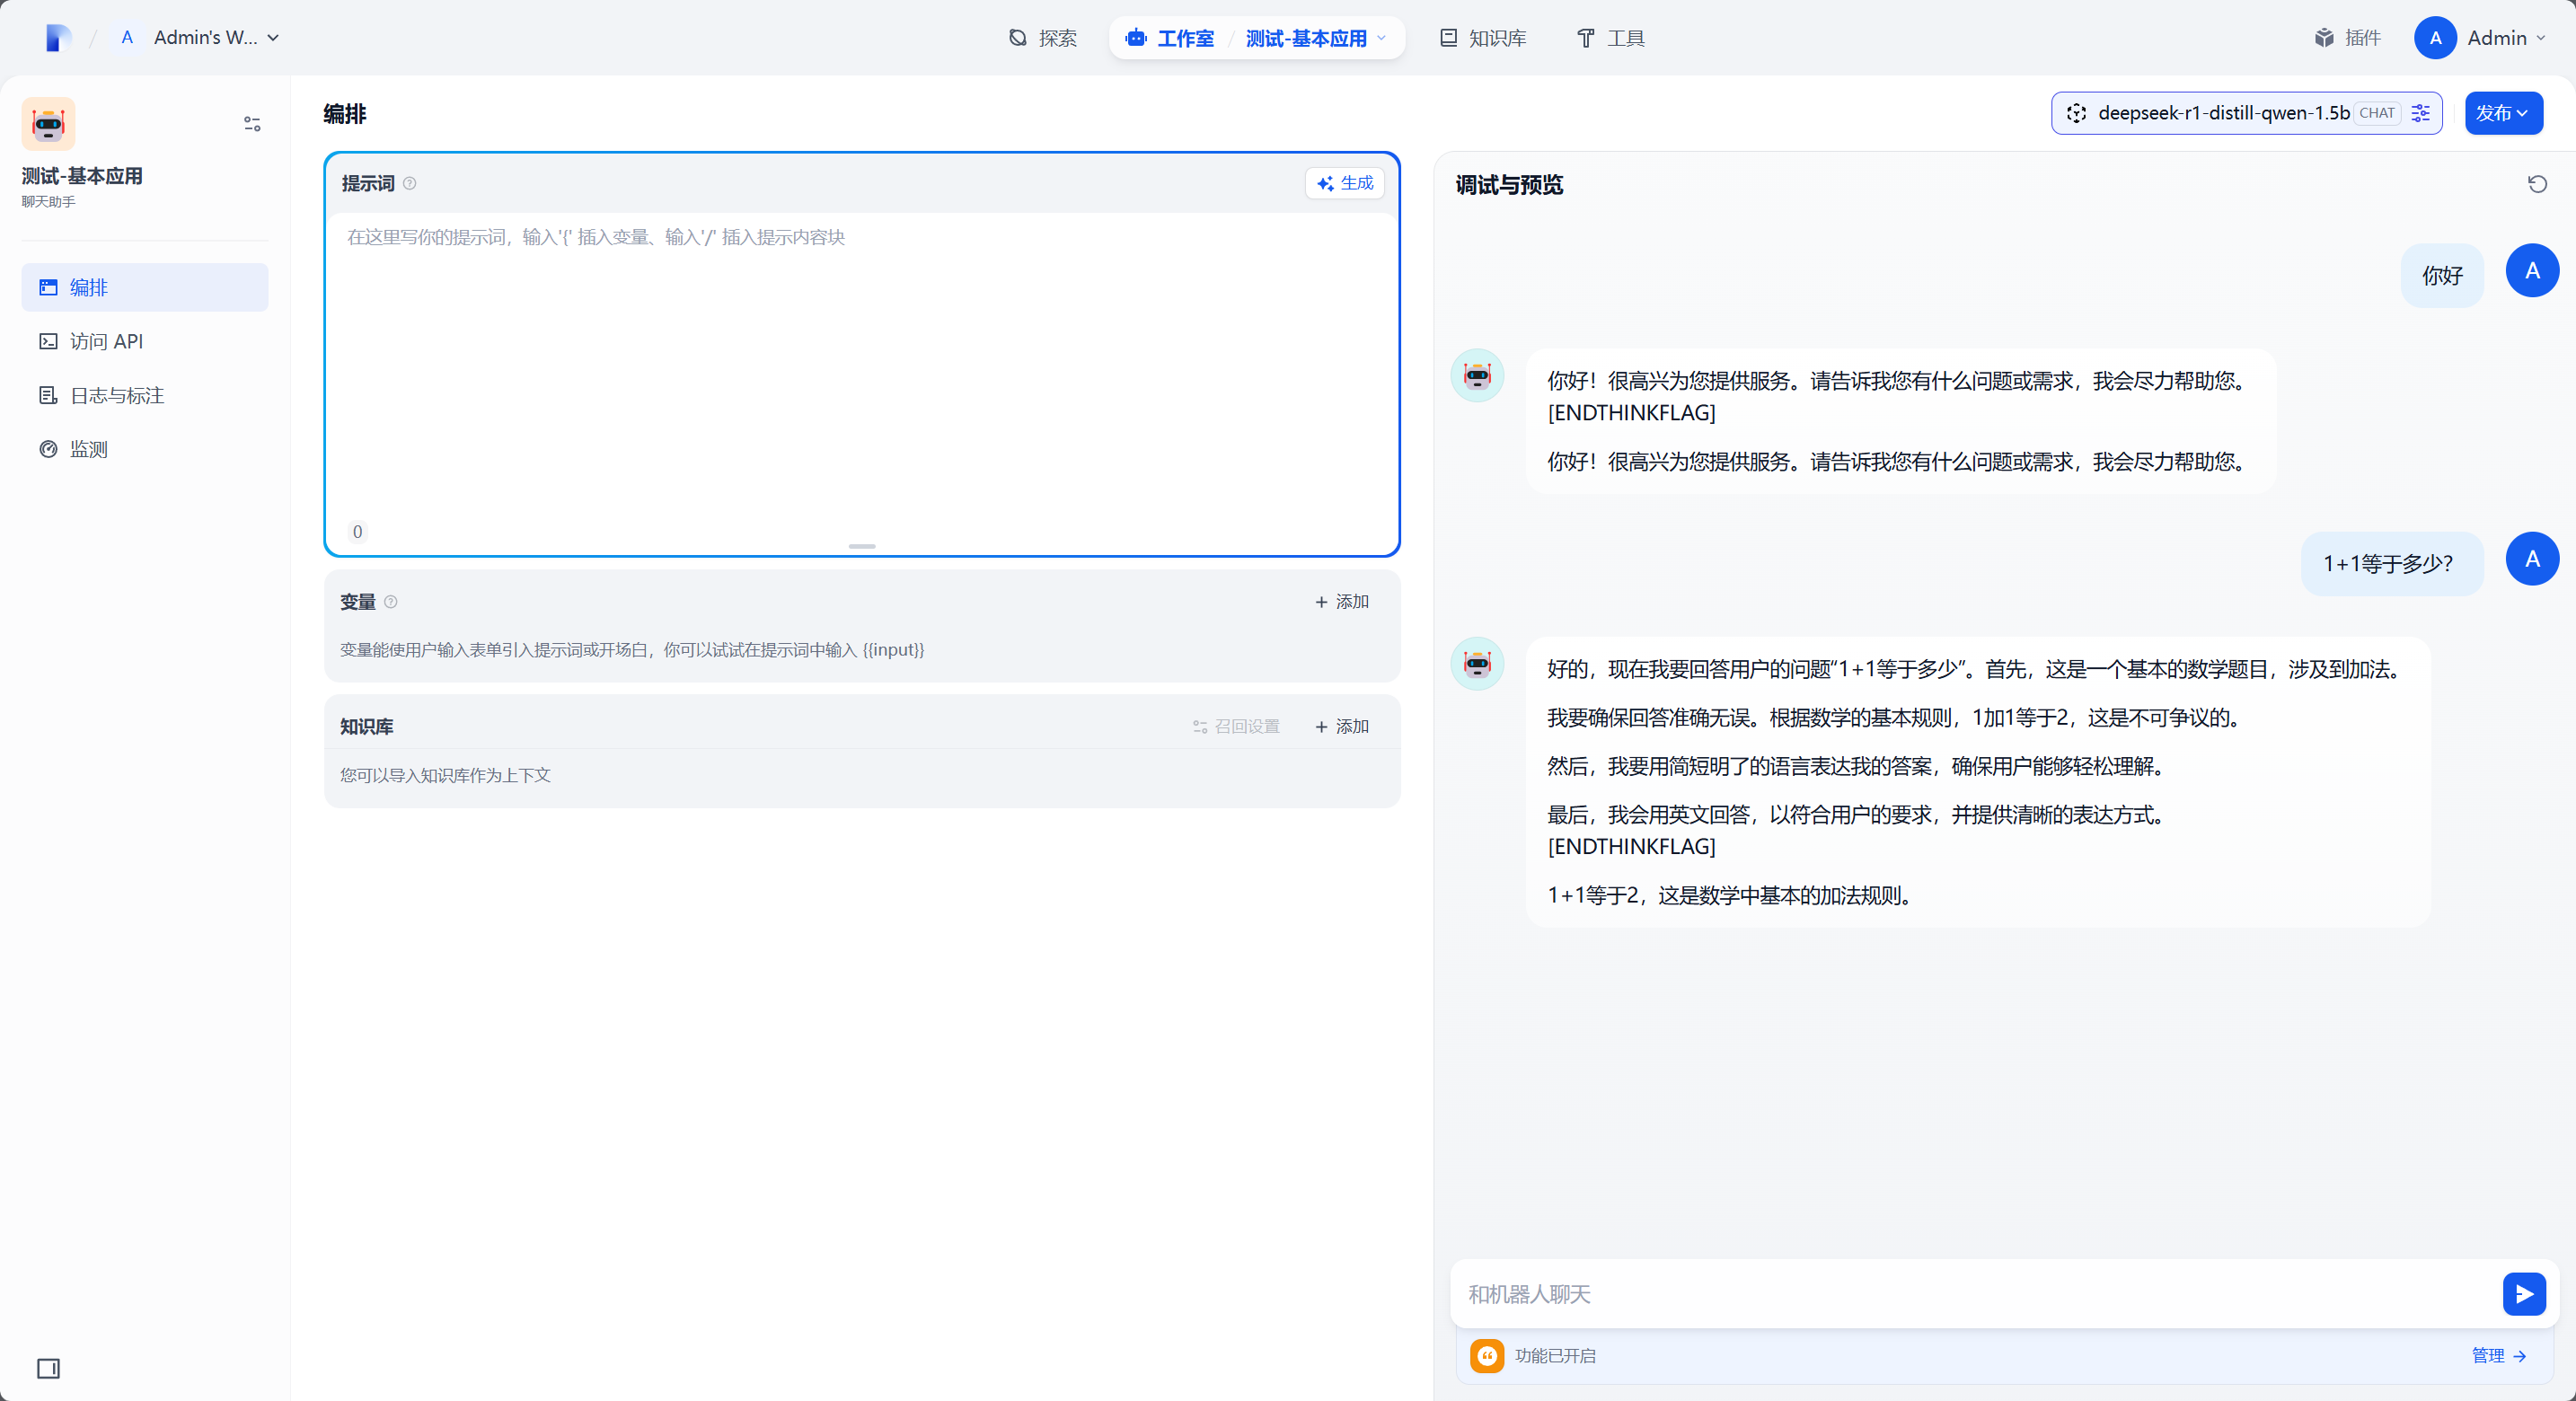Toggle the sidebar collapse control at bottom left

(x=48, y=1369)
